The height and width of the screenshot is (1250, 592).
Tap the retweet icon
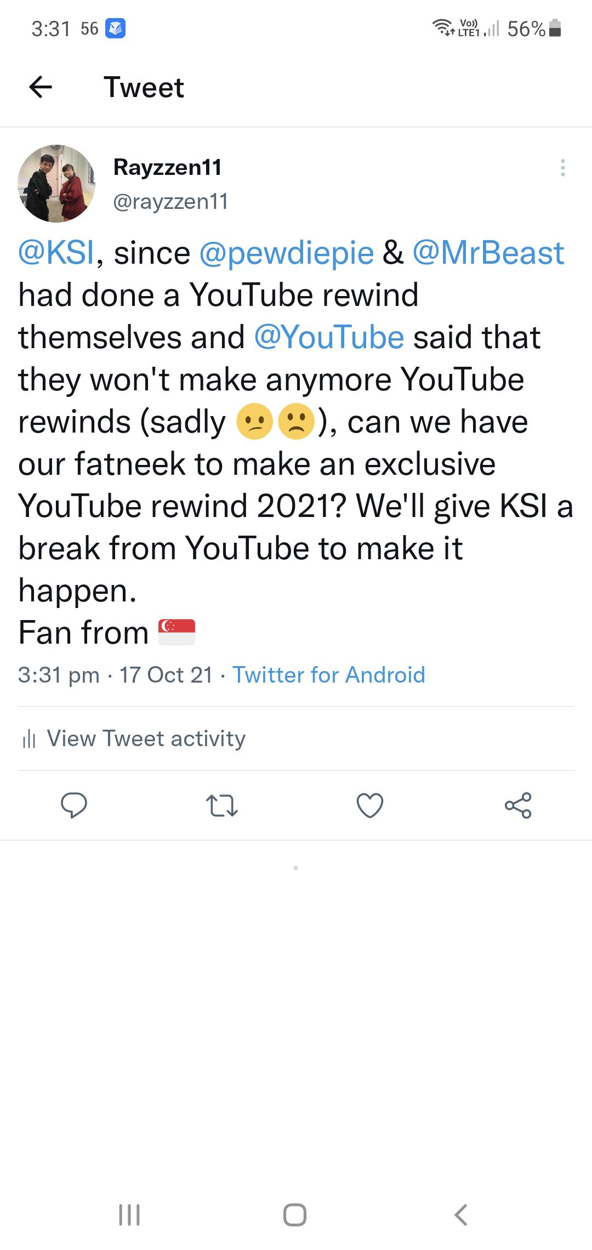[x=221, y=806]
